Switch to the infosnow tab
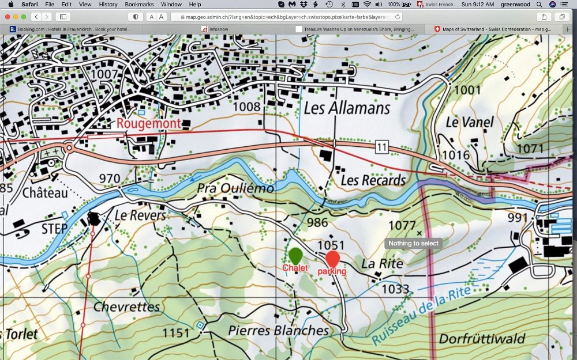The image size is (577, 360). coord(216,29)
